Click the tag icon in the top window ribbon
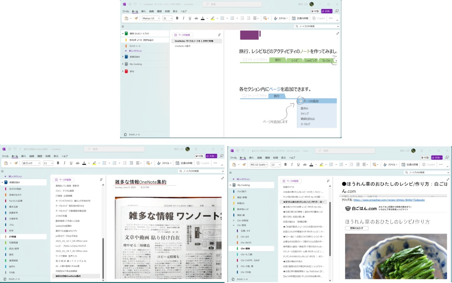 click(265, 18)
